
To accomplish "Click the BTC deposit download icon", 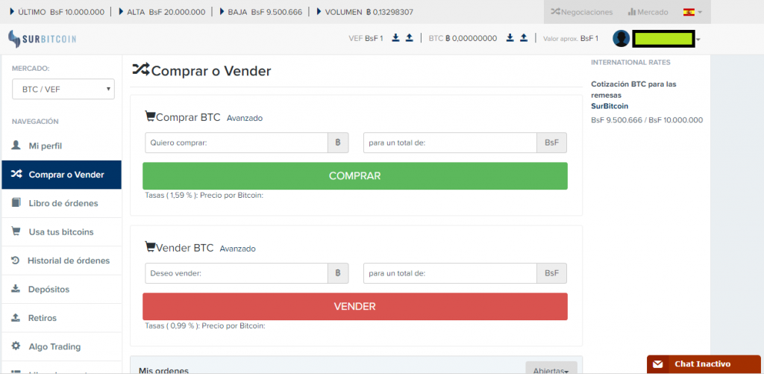I will click(x=510, y=38).
